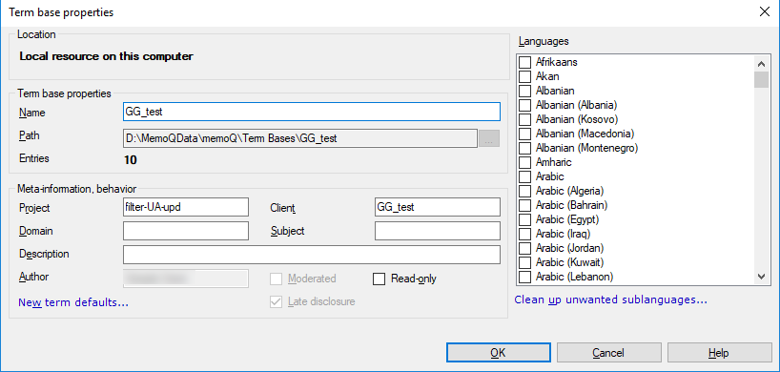Click the empty Subject field
This screenshot has height=372, width=780.
[438, 231]
